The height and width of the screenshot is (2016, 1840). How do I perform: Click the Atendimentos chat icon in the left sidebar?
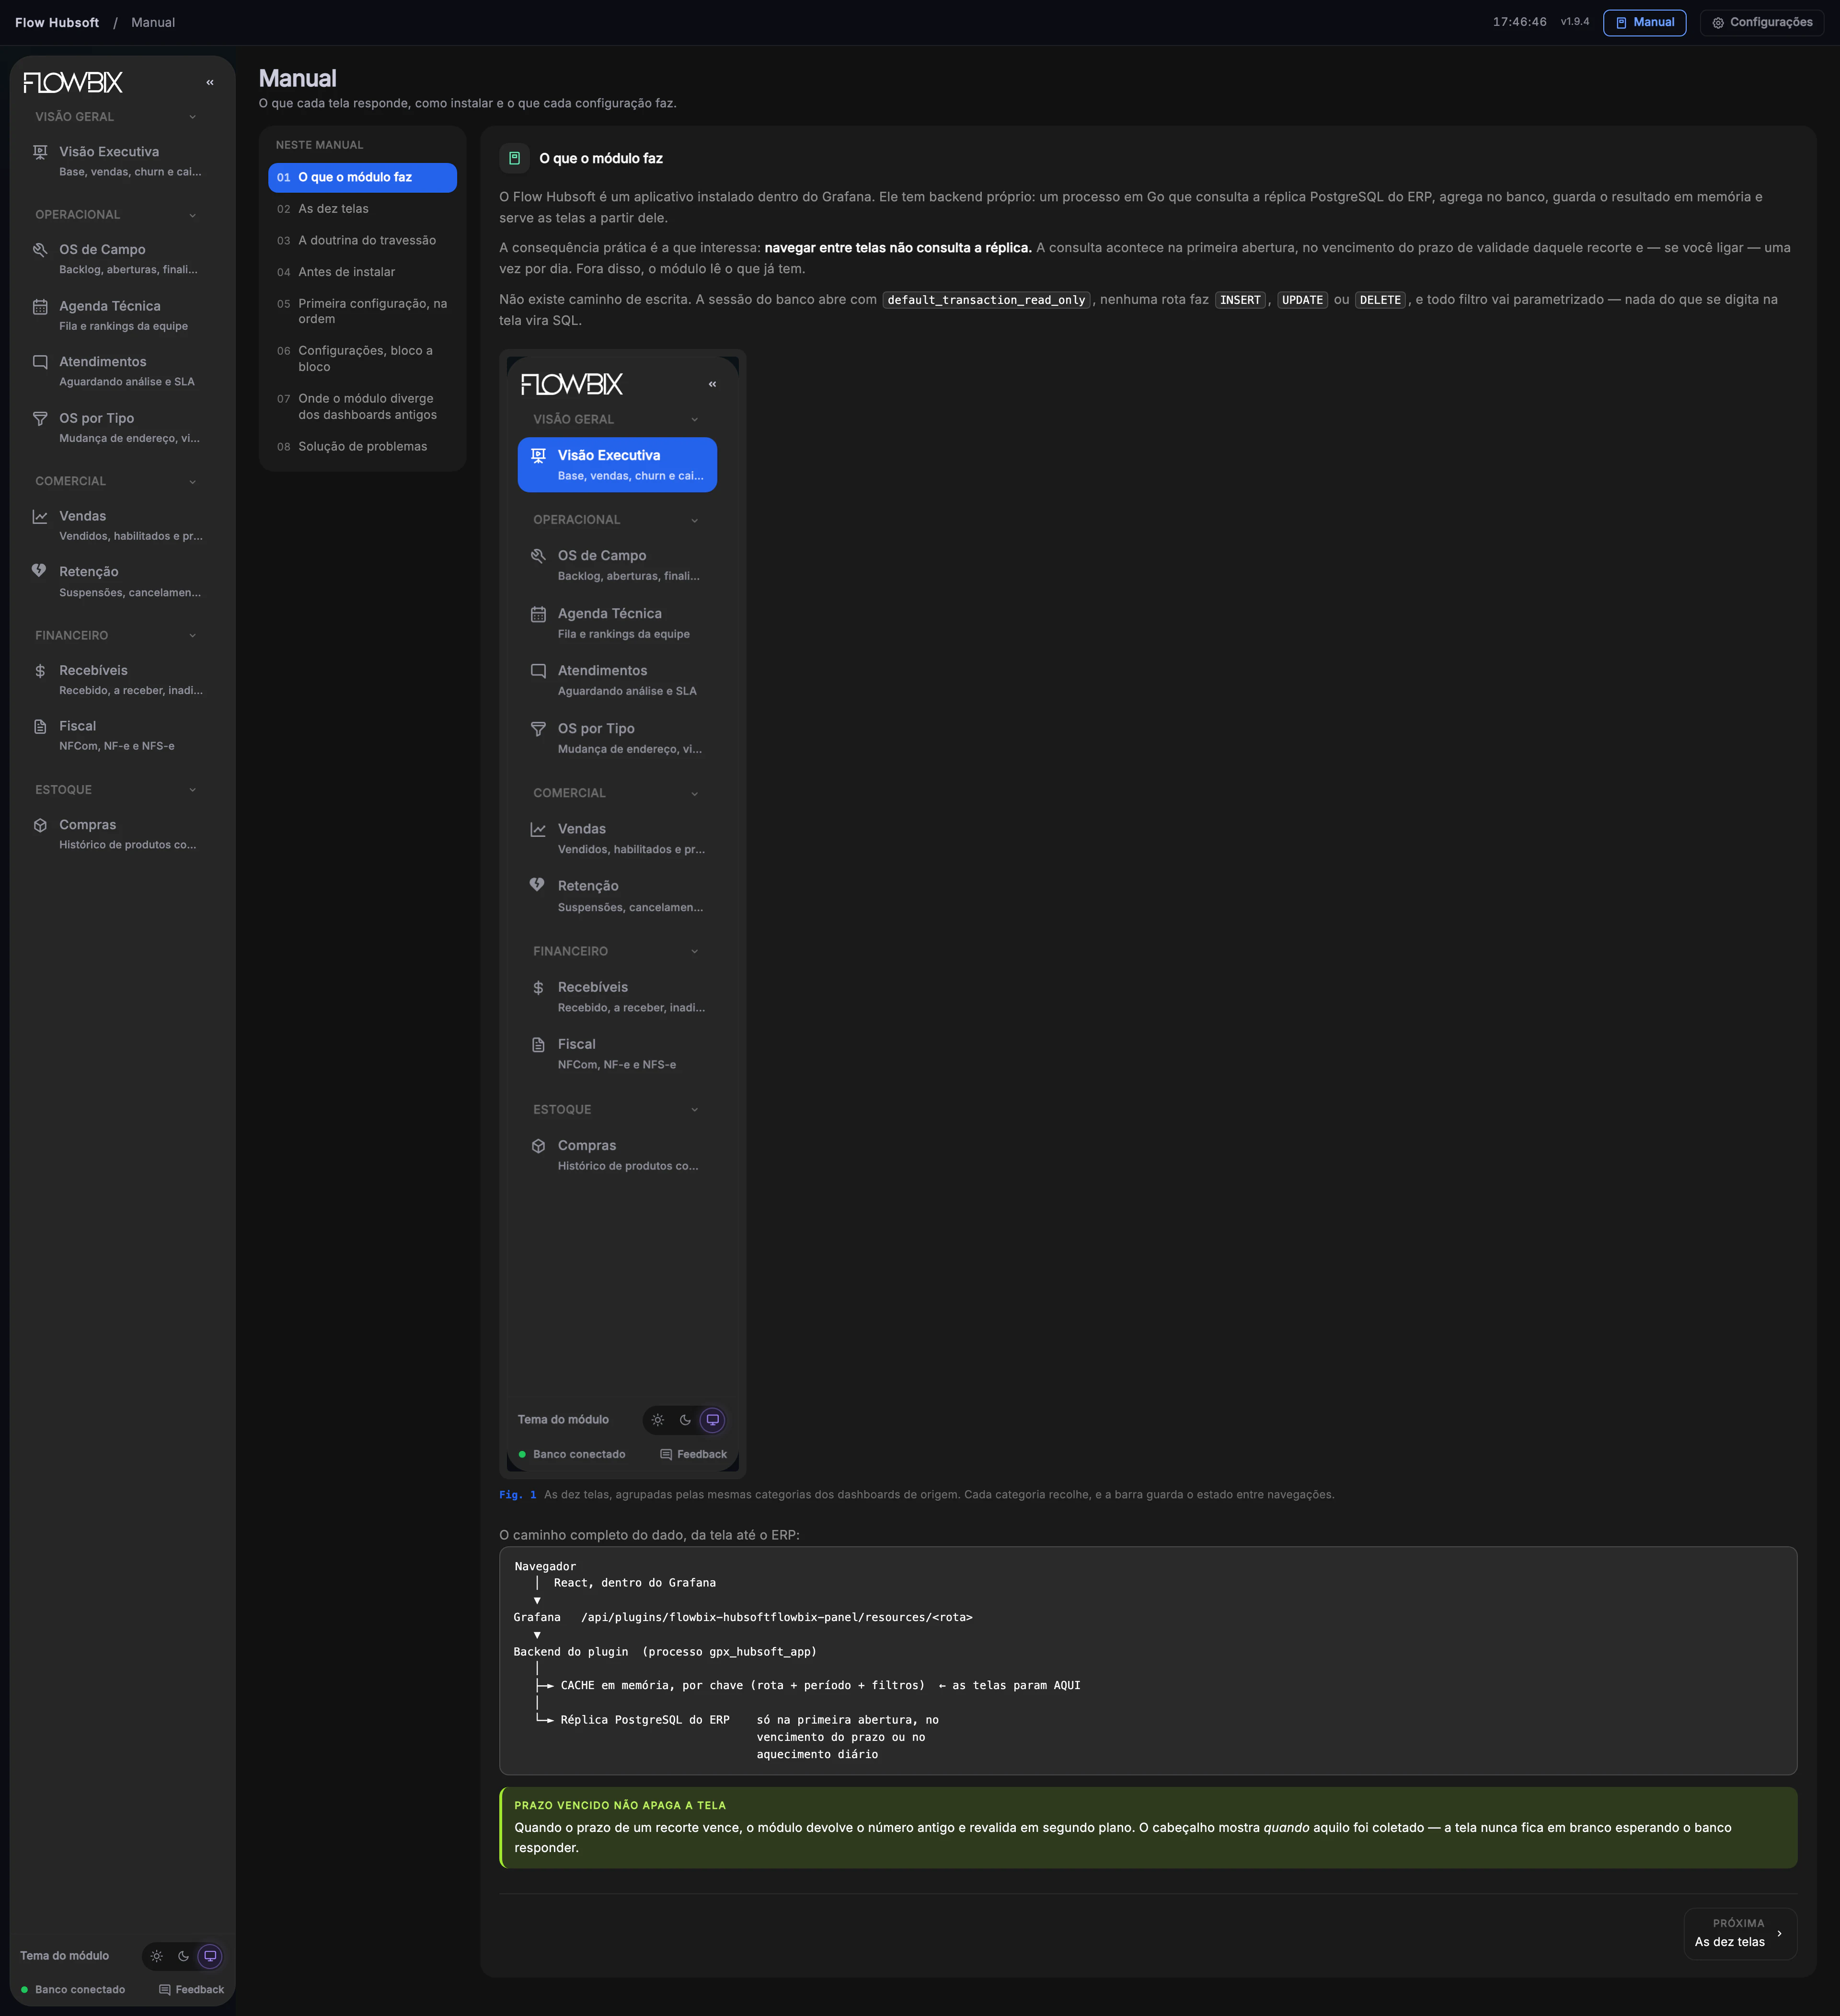[40, 362]
